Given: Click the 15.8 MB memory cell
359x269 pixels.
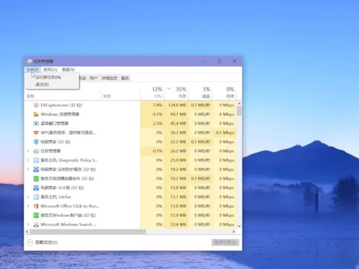Looking at the screenshot, I should [177, 187].
